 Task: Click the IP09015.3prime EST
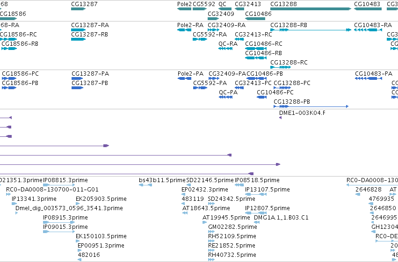59,232
